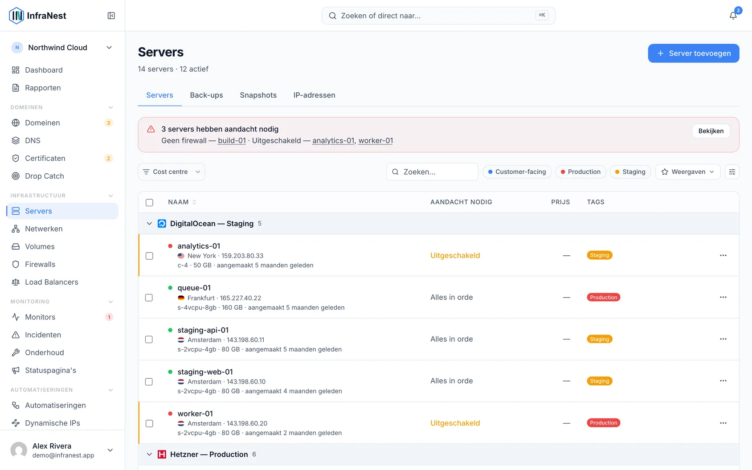Screen dimensions: 752x470
Task: Follow the worker-01 link in alert
Action: pyautogui.click(x=376, y=141)
